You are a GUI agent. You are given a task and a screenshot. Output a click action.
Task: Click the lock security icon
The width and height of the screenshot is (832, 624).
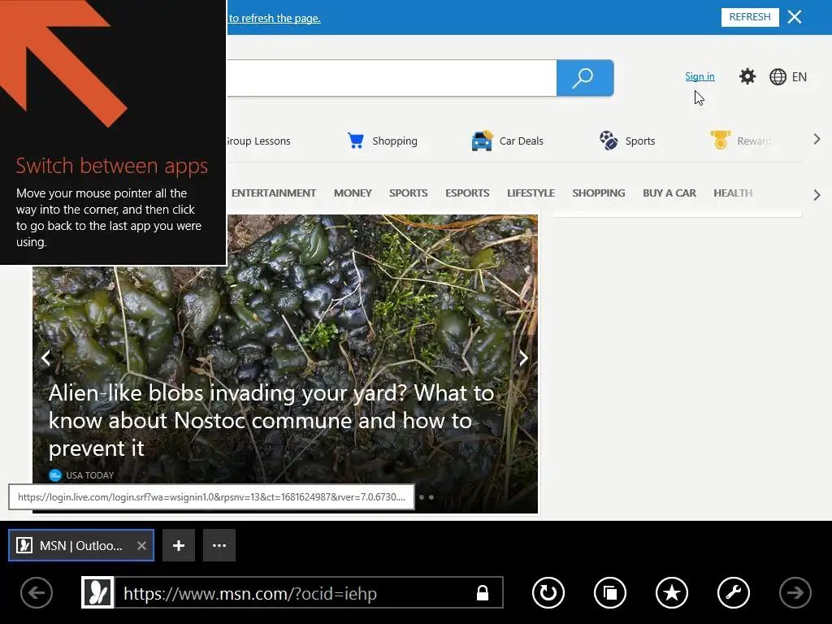click(x=483, y=592)
